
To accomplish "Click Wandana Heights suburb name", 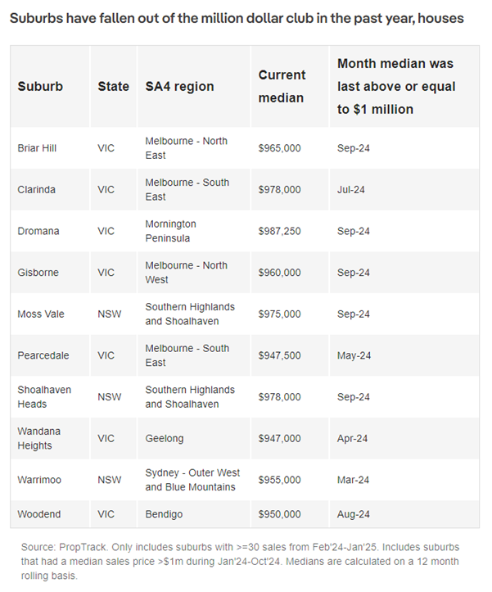I will point(39,438).
